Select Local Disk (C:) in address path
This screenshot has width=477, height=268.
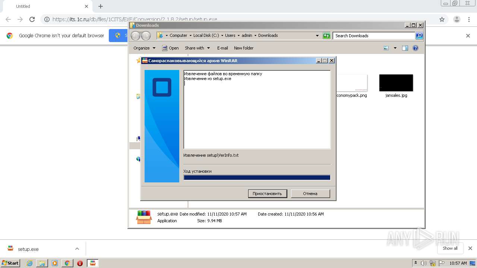[206, 36]
